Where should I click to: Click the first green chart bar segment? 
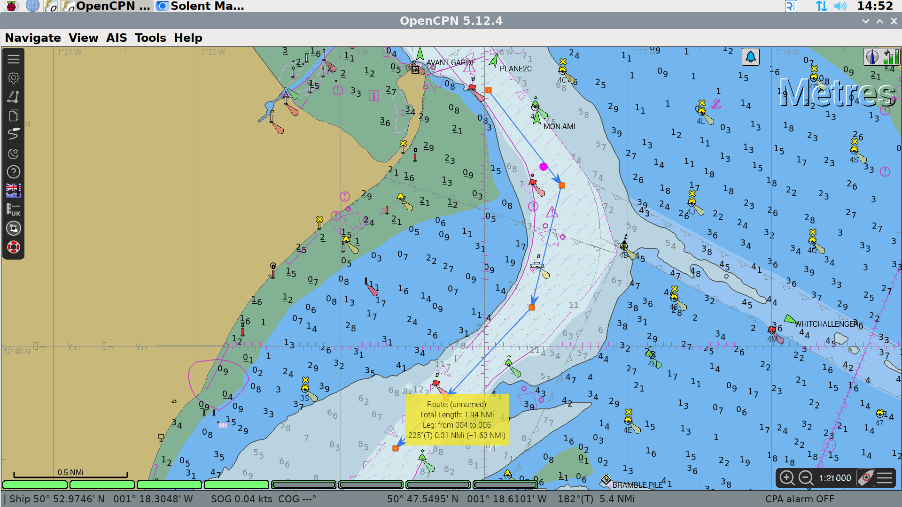point(35,484)
